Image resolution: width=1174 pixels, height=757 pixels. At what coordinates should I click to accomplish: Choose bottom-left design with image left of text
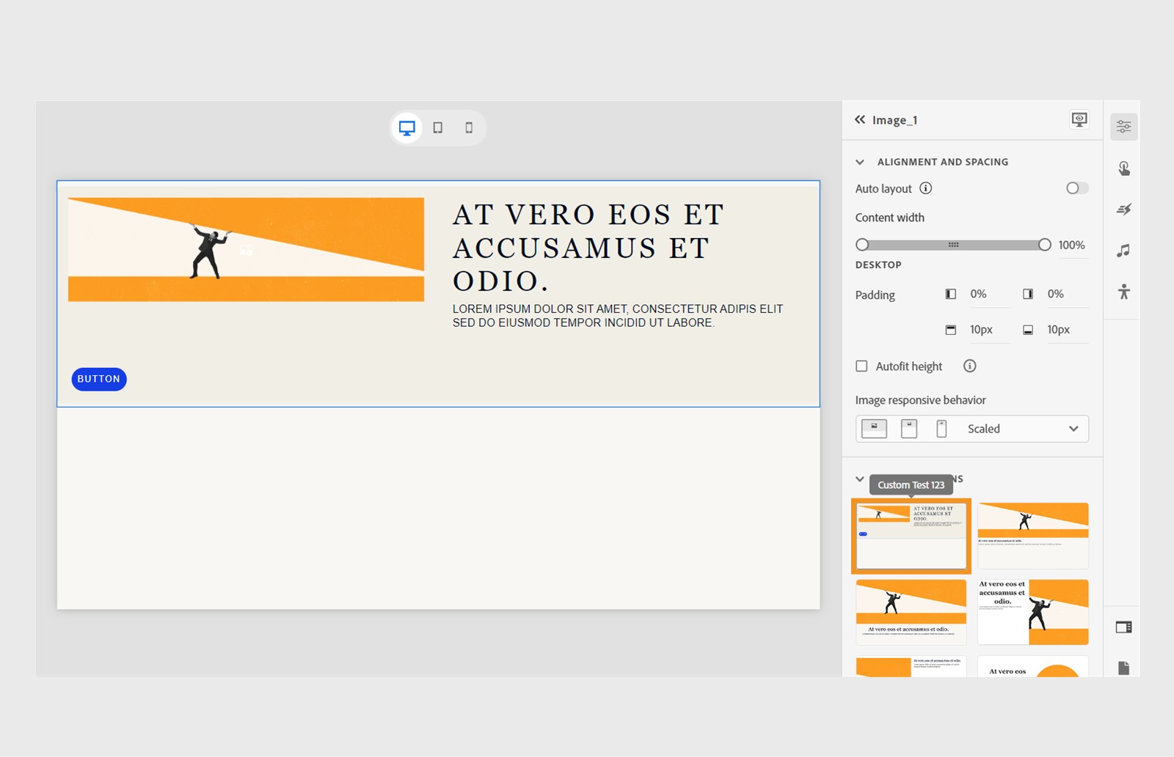click(911, 667)
